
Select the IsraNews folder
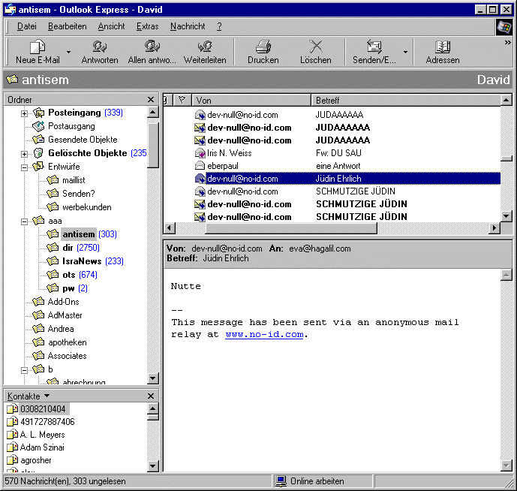[x=82, y=261]
